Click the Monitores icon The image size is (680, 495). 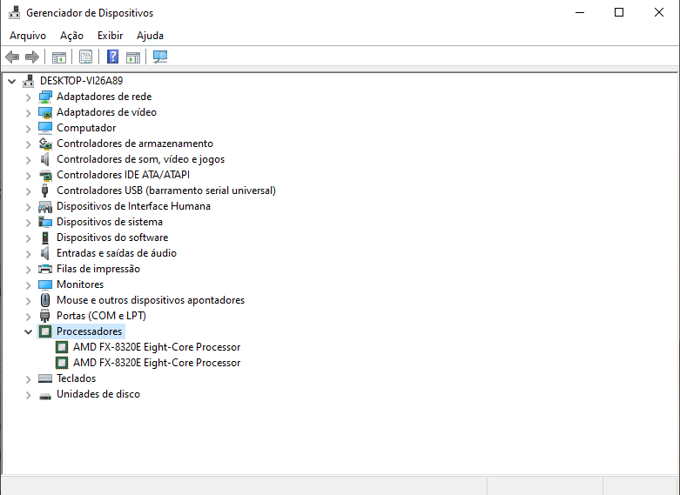tap(45, 284)
